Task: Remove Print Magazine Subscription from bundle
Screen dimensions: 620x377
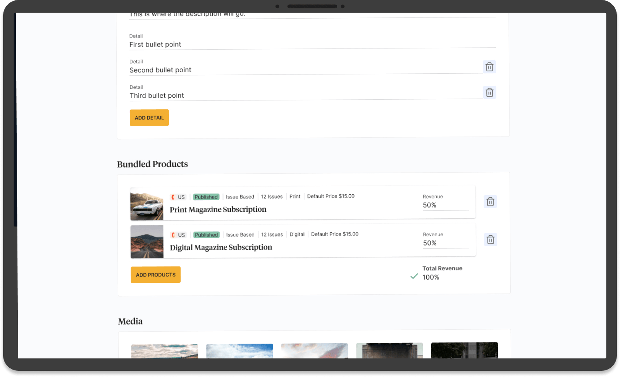Action: pos(490,202)
